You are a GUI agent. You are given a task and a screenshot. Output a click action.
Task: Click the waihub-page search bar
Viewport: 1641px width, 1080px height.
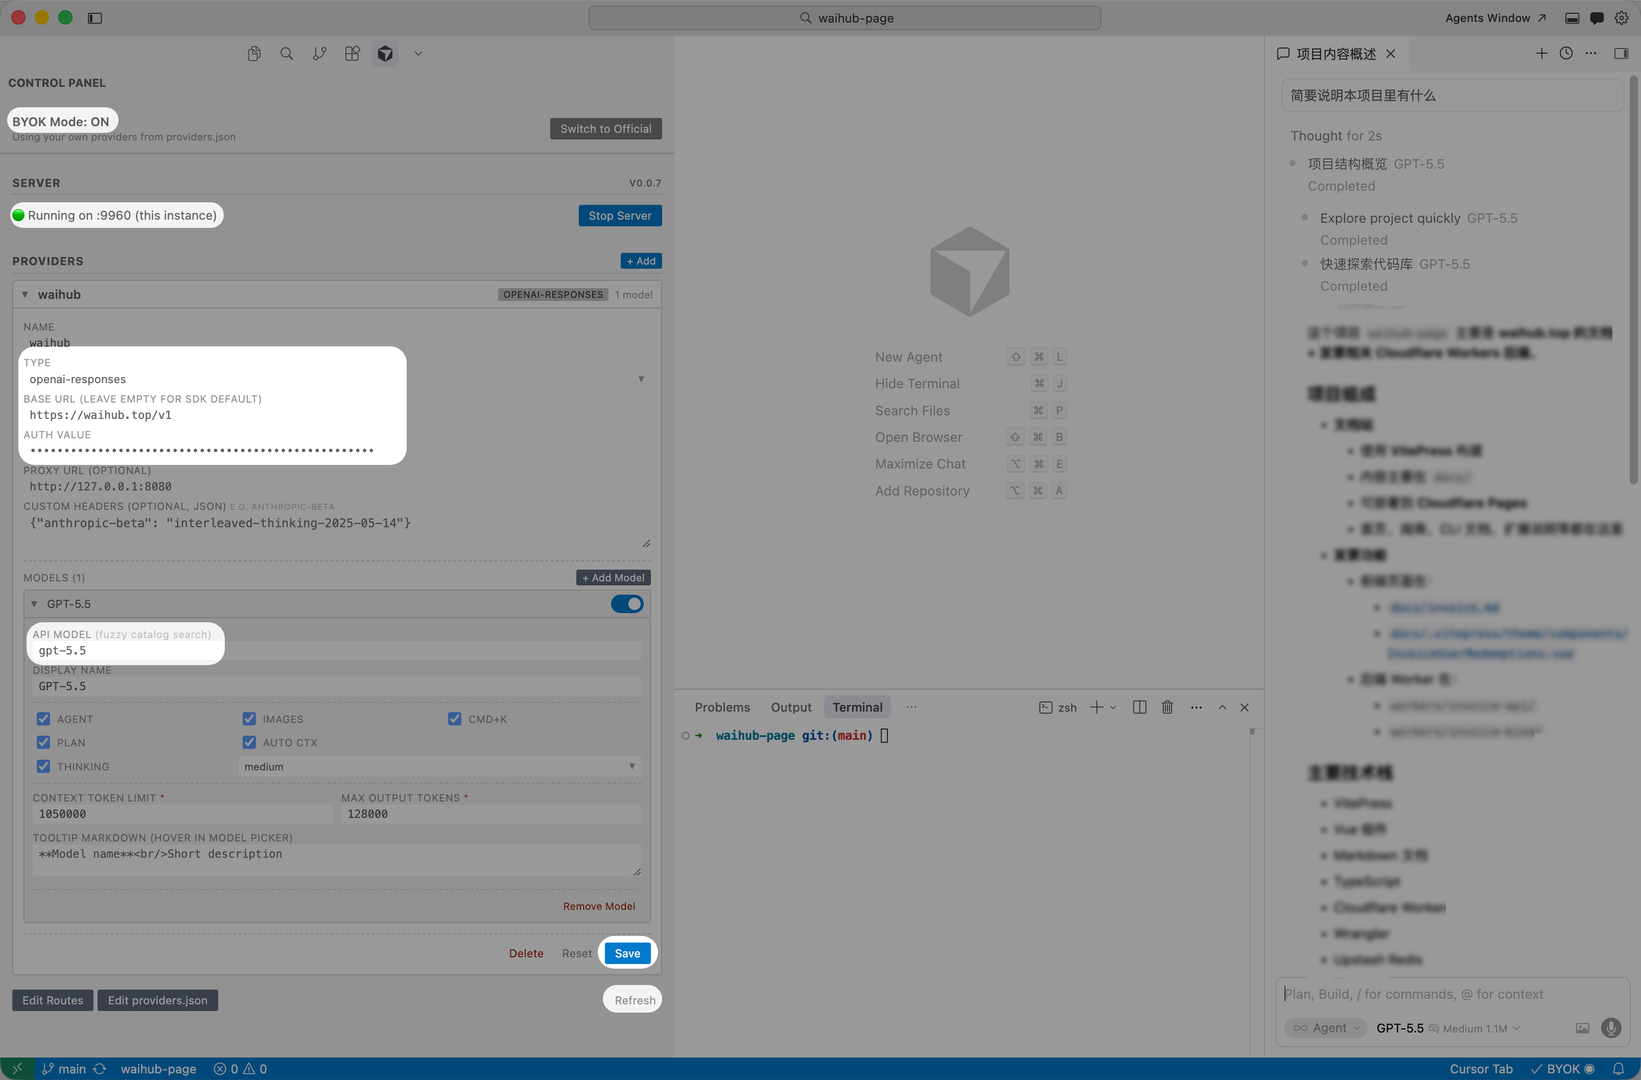click(x=844, y=18)
